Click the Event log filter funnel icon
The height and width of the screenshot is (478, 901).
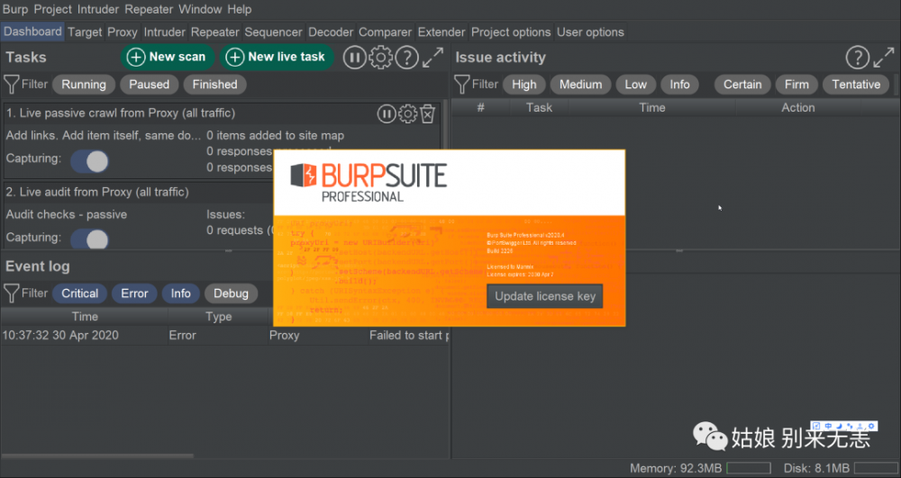pyautogui.click(x=12, y=293)
